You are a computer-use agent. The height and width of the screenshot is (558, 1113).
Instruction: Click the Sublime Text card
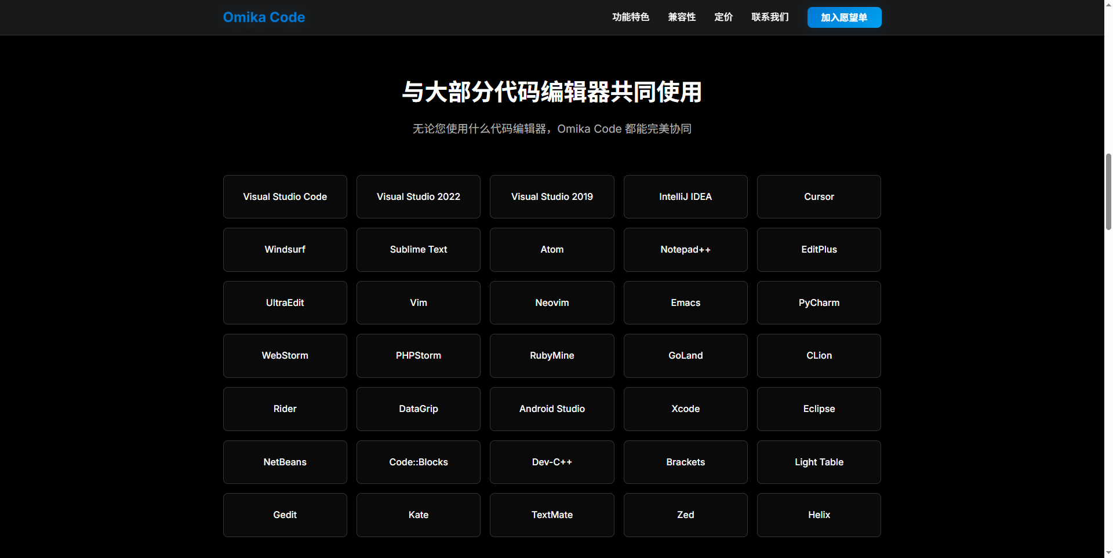(418, 250)
